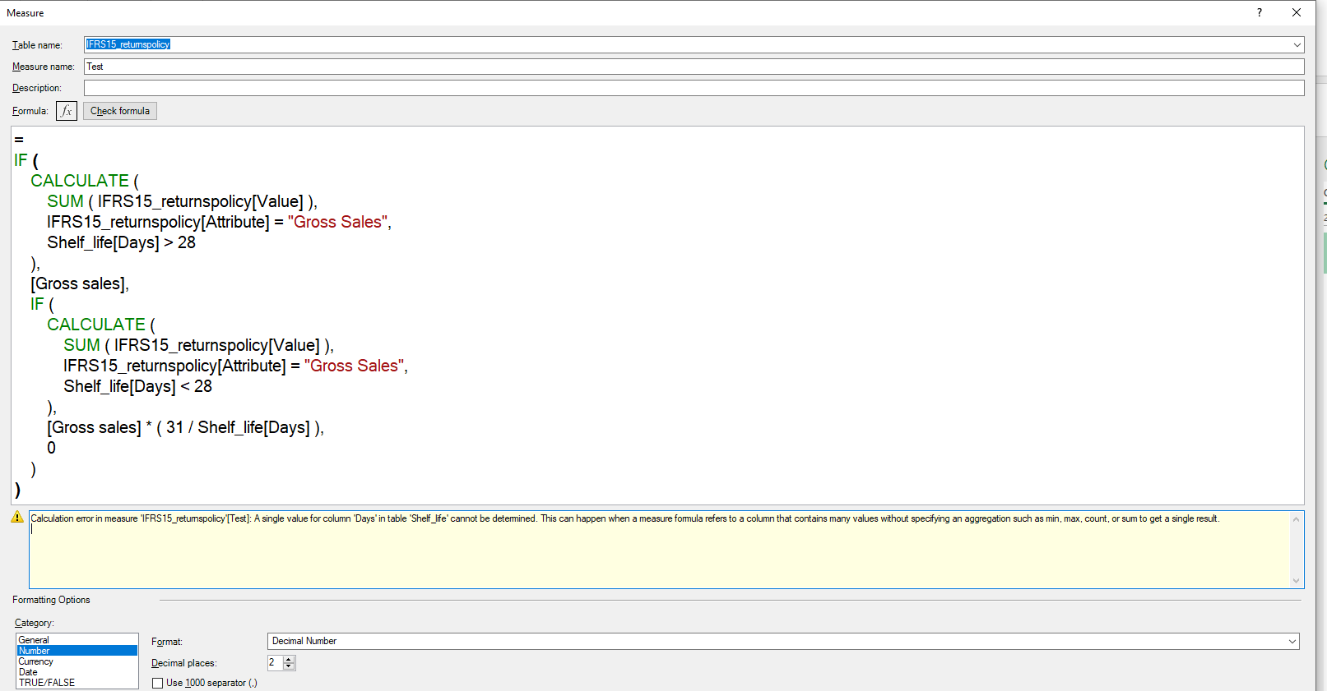1327x691 pixels.
Task: Click the error message scroll up arrow
Action: coord(1297,519)
